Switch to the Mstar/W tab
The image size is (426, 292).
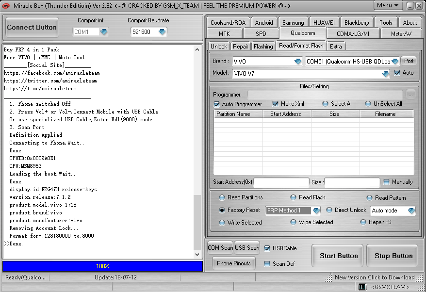point(401,33)
